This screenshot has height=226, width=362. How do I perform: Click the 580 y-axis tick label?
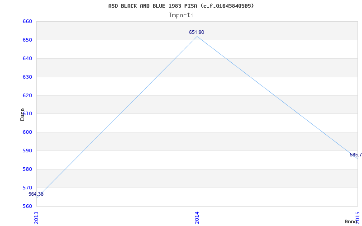pyautogui.click(x=27, y=169)
